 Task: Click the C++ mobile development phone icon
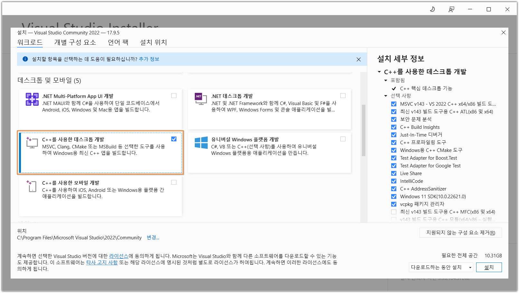point(32,186)
